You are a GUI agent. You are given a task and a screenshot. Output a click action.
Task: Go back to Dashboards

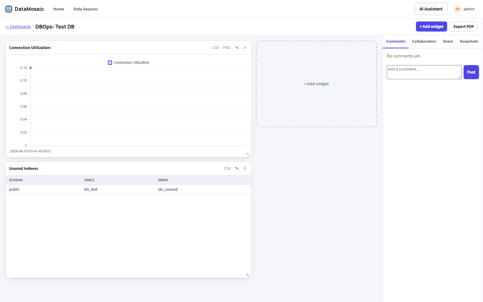coord(18,27)
